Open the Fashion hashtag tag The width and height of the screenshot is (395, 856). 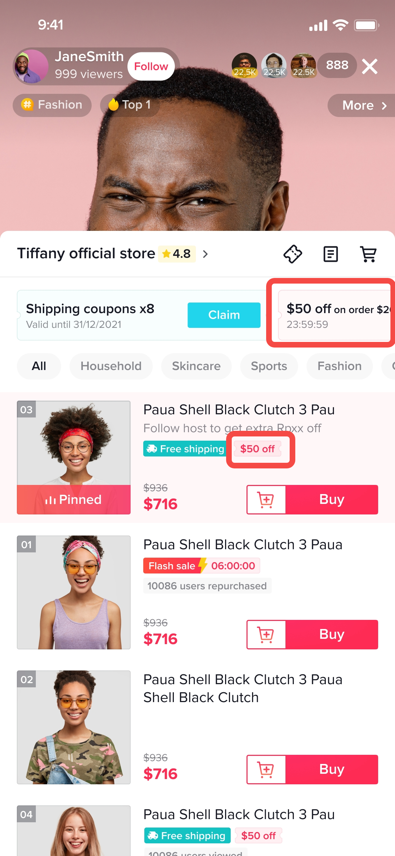tap(52, 105)
